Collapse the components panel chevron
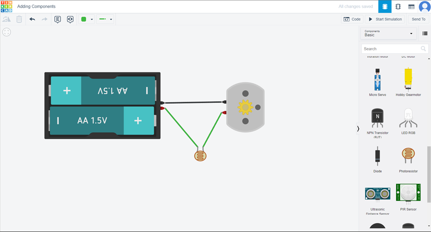The height and width of the screenshot is (232, 431). click(358, 129)
